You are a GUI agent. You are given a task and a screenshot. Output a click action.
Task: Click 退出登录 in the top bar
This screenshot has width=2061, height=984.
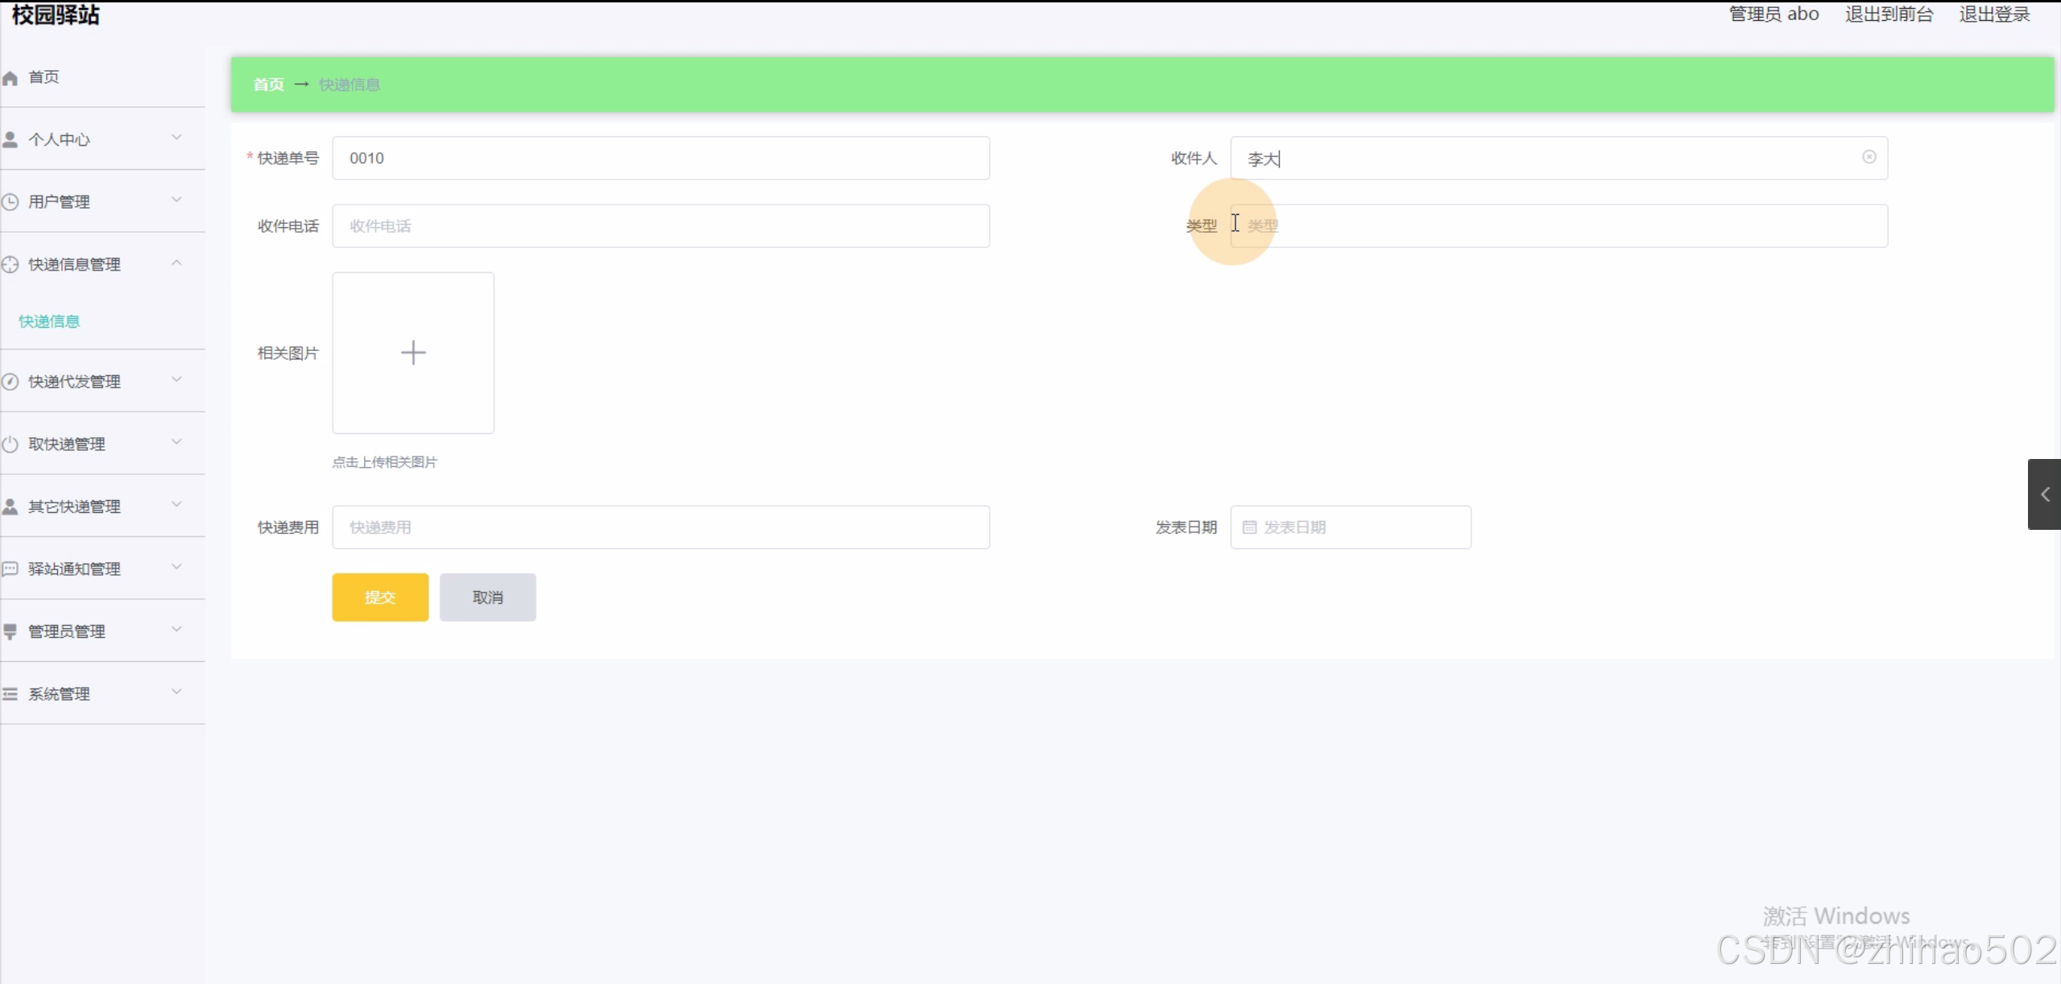click(x=1994, y=14)
